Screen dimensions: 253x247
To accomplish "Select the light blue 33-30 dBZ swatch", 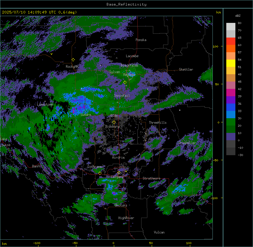I will coord(231,115).
